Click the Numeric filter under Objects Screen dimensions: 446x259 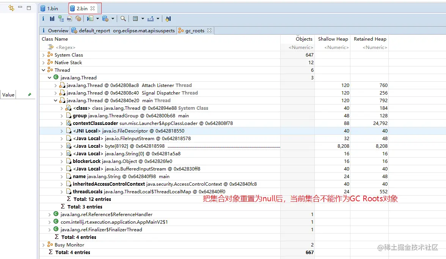point(301,47)
